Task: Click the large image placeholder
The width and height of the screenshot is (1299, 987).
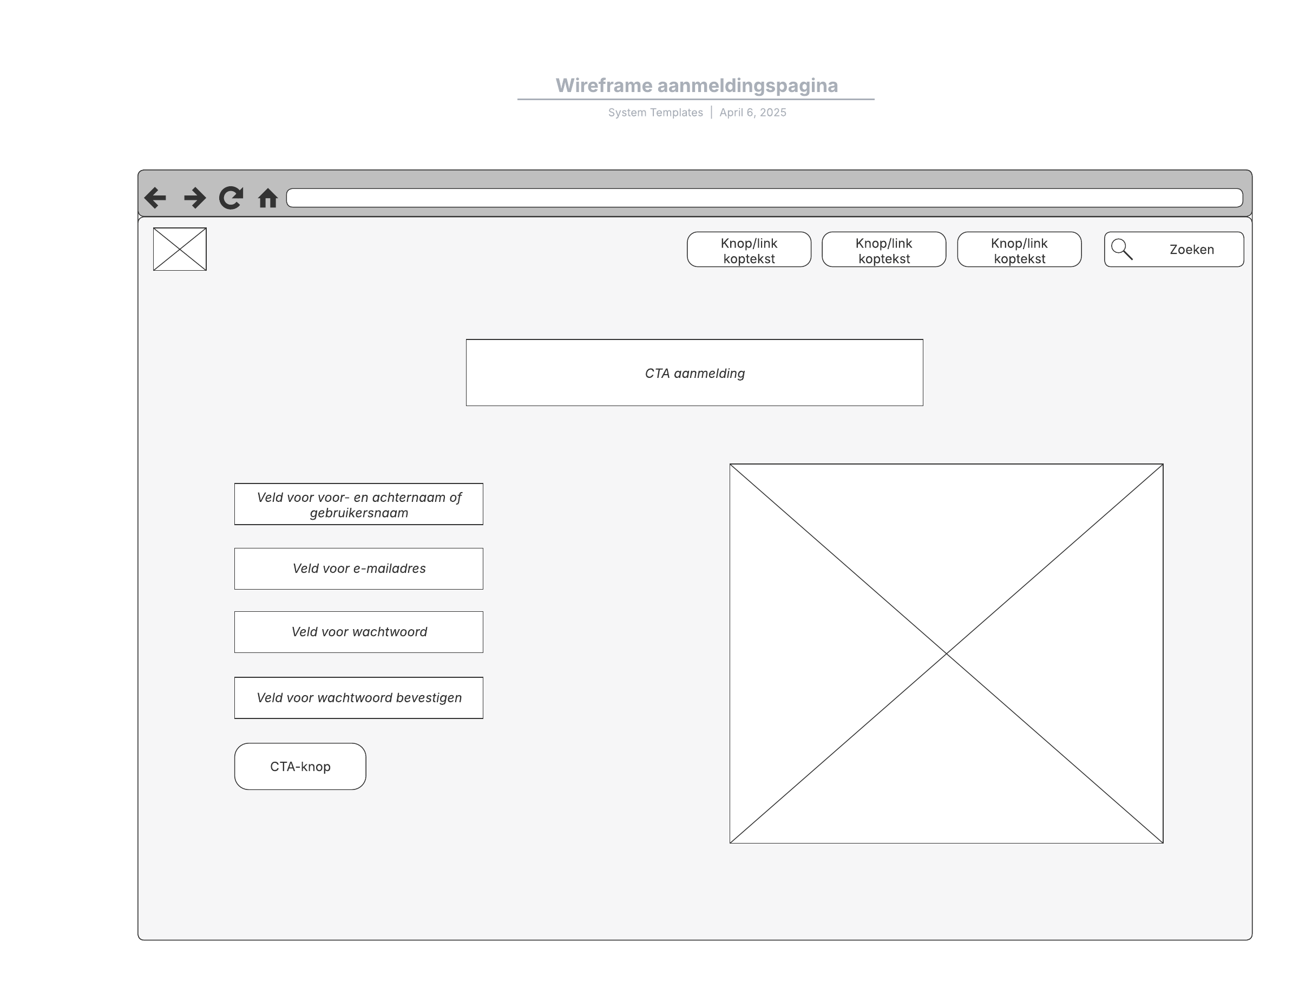Action: point(946,653)
